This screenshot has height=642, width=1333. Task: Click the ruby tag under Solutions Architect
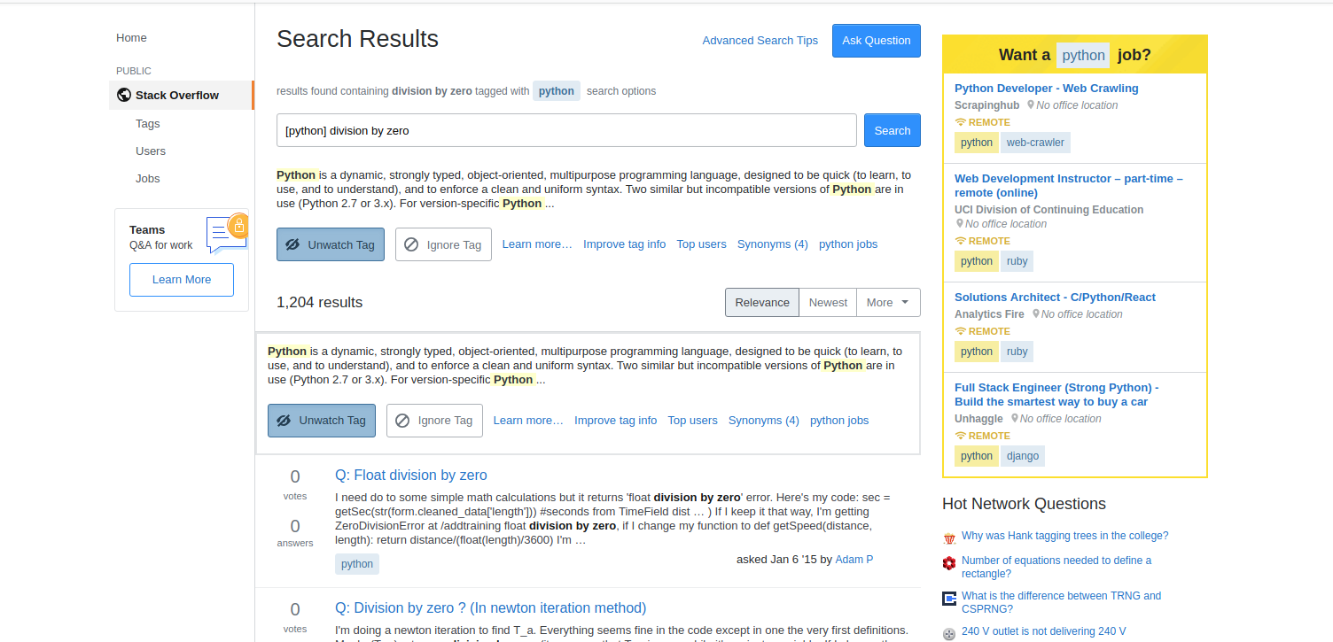pos(1017,352)
